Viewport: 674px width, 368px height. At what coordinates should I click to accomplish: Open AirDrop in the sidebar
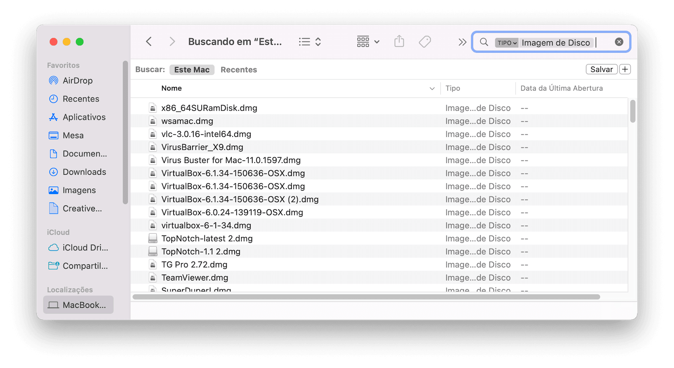tap(78, 80)
